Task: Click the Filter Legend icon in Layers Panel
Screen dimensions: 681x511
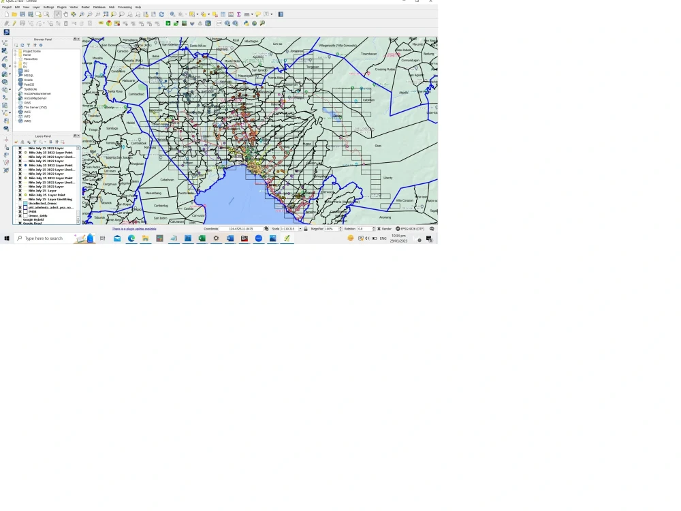Action: 35,142
